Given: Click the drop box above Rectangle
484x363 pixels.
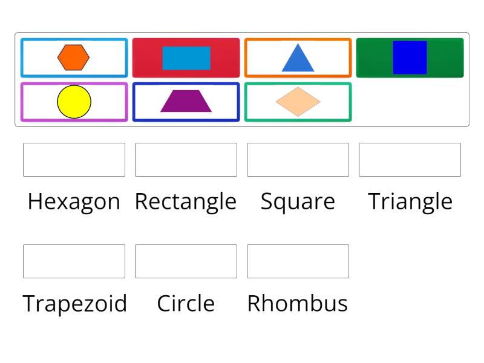Looking at the screenshot, I should pyautogui.click(x=186, y=160).
